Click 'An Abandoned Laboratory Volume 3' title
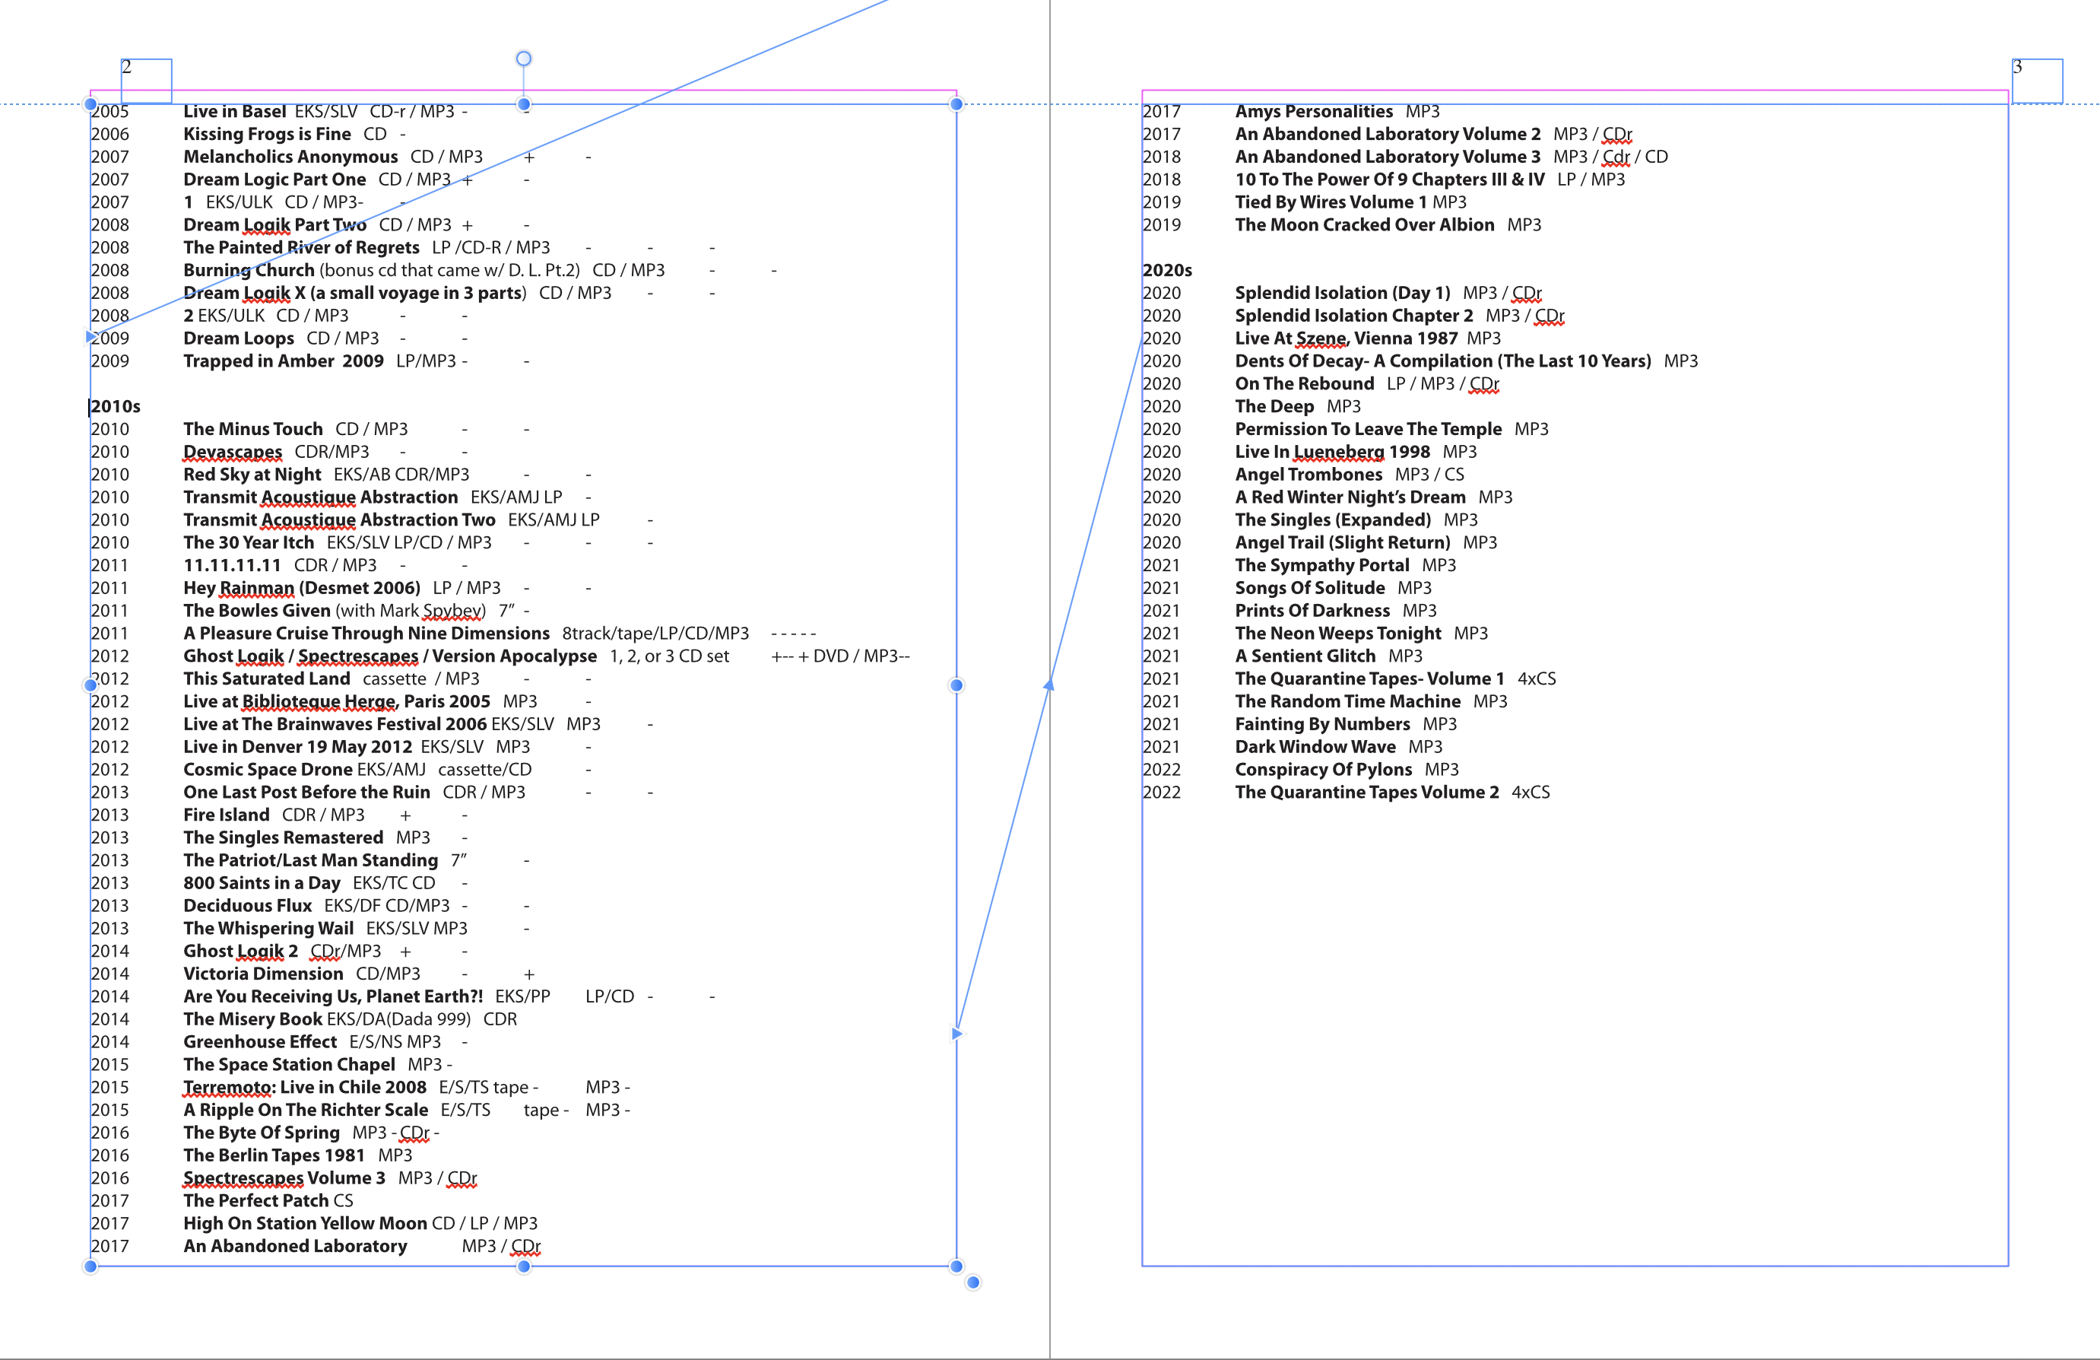Screen dimensions: 2100x1360 [x=1388, y=157]
